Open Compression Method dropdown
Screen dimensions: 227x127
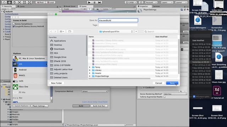point(95,91)
